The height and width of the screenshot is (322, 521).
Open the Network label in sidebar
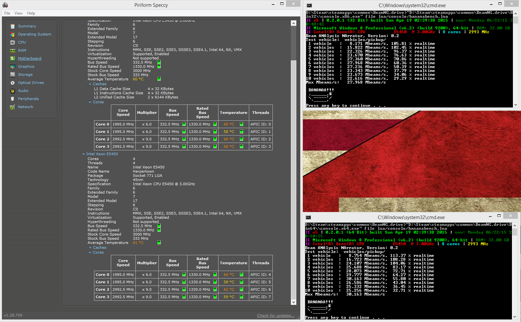26,107
